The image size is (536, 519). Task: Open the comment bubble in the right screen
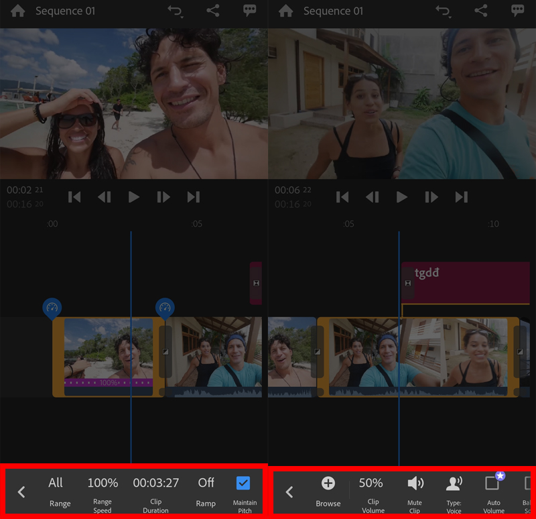pos(517,11)
